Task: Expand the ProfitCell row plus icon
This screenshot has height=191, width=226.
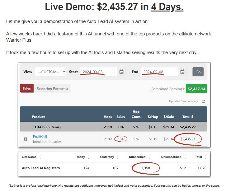Action: [26, 139]
